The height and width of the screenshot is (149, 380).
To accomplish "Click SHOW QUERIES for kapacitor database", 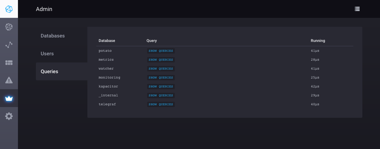I will (x=161, y=87).
